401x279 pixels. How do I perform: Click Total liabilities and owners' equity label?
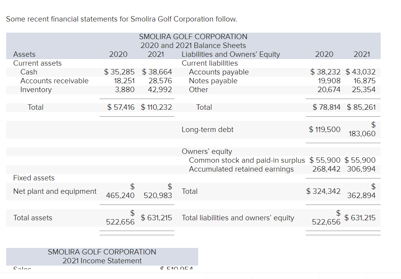(238, 218)
